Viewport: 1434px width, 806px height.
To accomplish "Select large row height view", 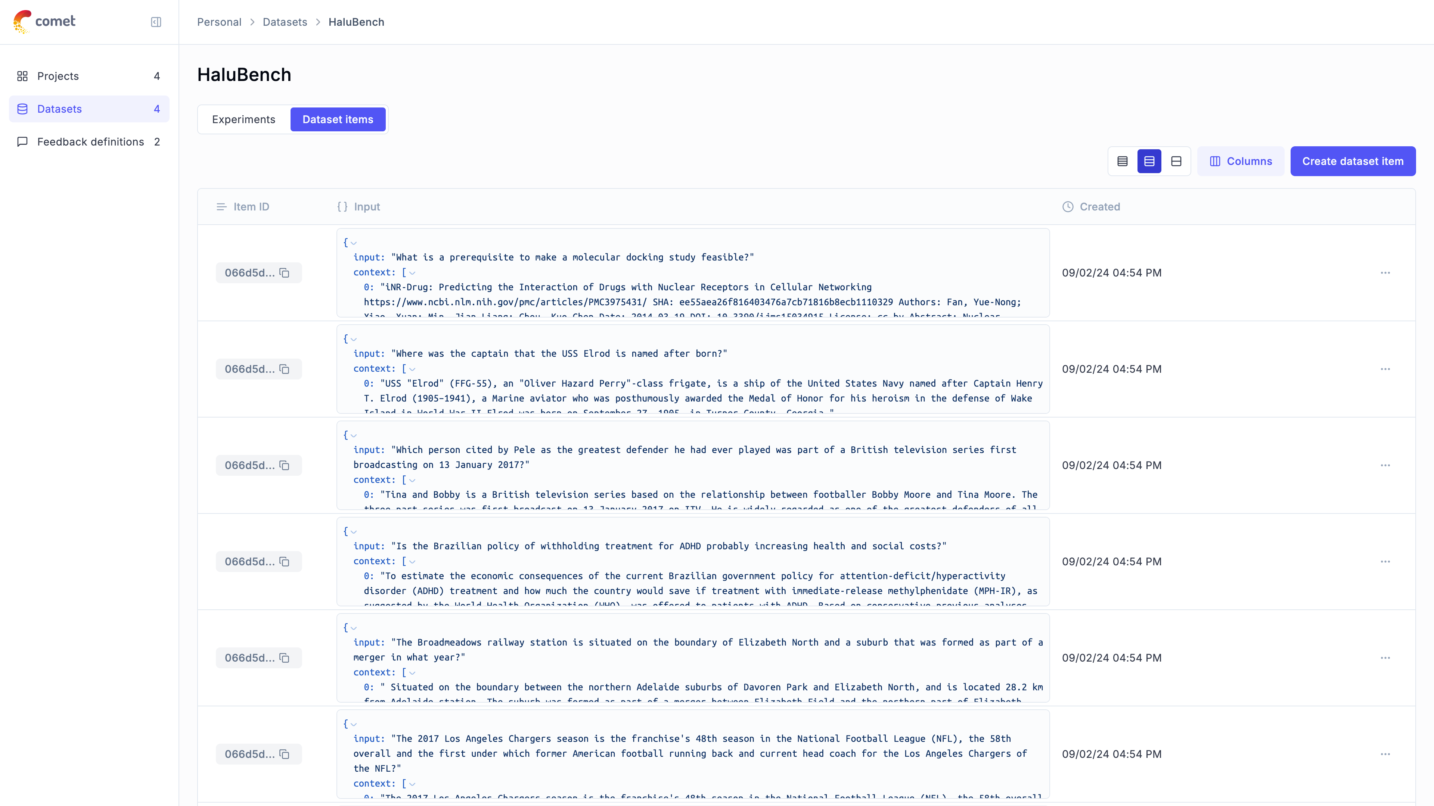I will click(x=1176, y=161).
